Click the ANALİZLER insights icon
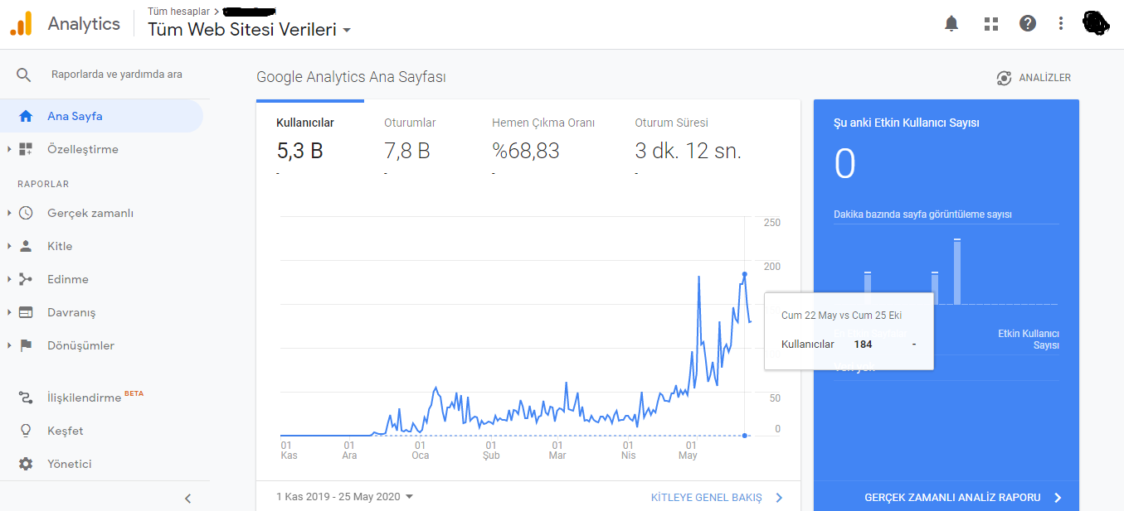Screen dimensions: 1124x511 1004,78
